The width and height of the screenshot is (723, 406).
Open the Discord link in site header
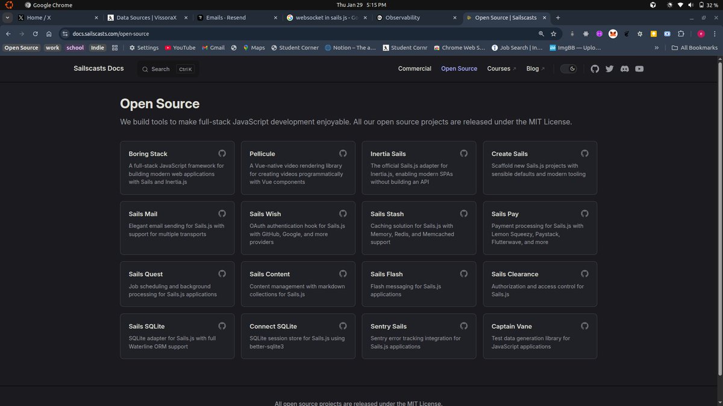click(x=625, y=69)
